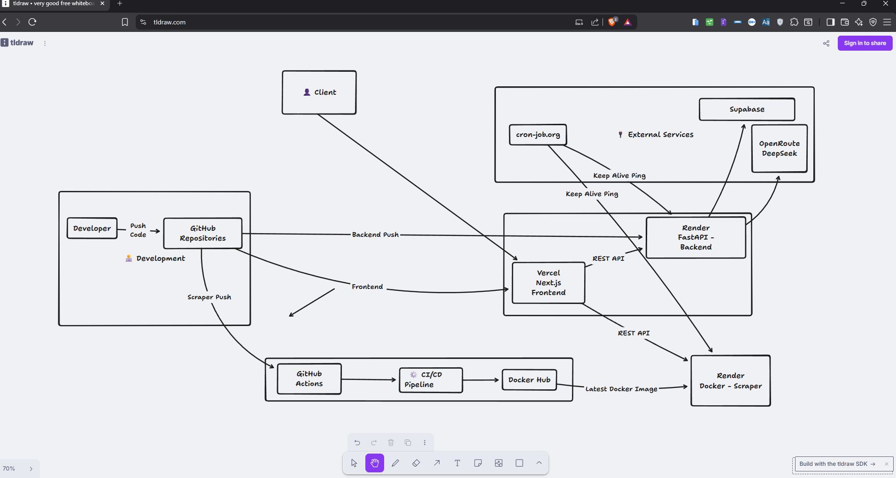The width and height of the screenshot is (896, 478).
Task: Activate the Hand pan tool
Action: pos(375,463)
